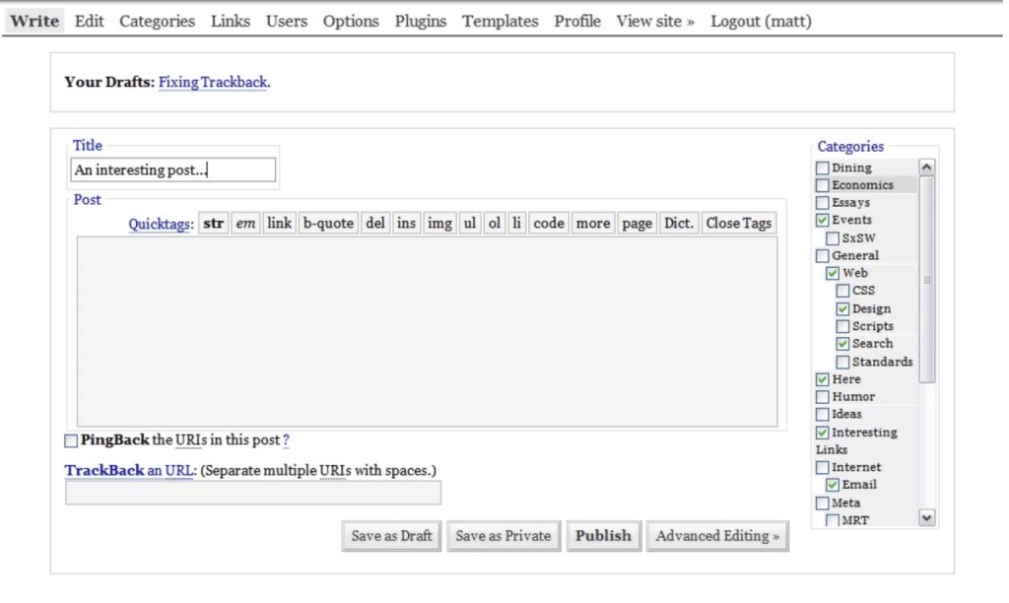1009x603 pixels.
Task: Insert a hyperlink using the "link" quicktag
Action: point(279,223)
